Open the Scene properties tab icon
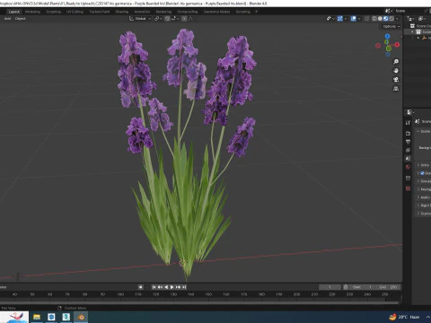The height and width of the screenshot is (323, 431). pos(408,158)
